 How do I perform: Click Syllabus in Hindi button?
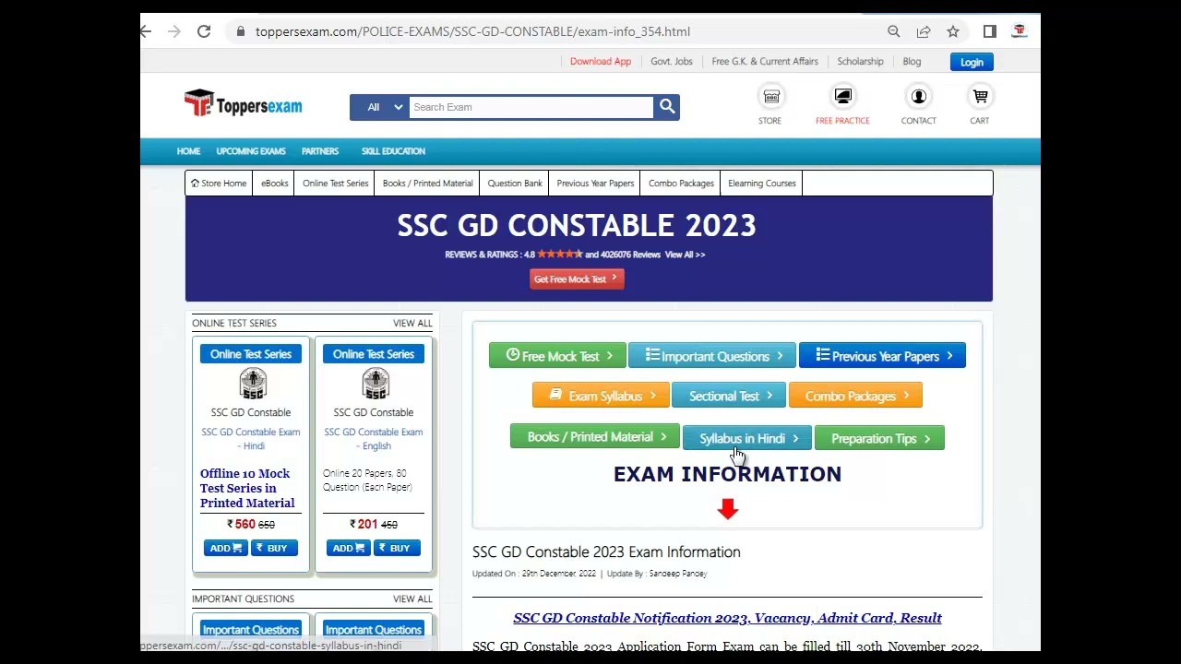point(747,438)
